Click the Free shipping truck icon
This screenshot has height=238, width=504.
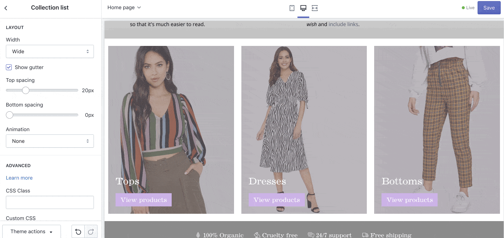click(365, 235)
